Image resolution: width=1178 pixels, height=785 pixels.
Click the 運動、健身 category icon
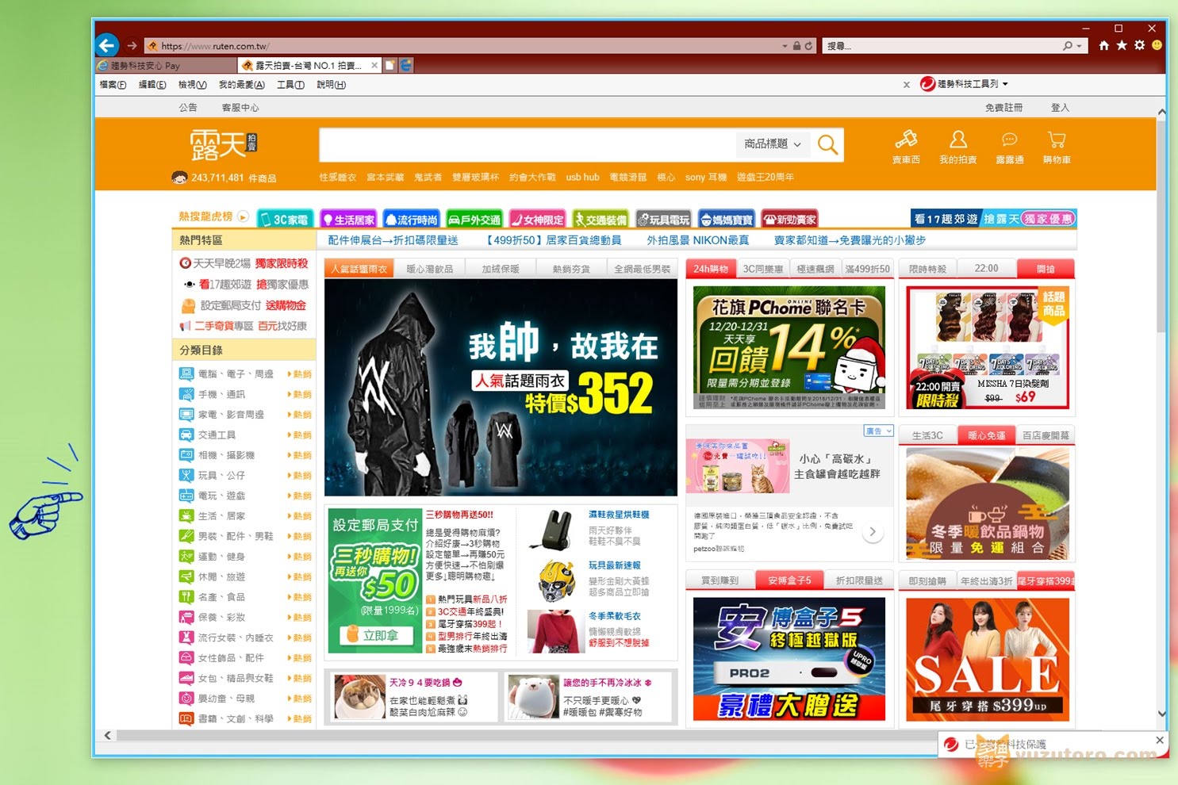pos(186,557)
